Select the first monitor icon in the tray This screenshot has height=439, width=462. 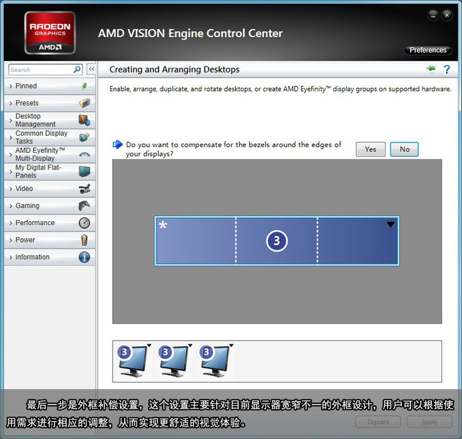click(x=133, y=361)
